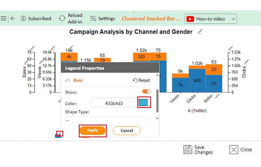Click the blue legend swatch under the chart
Viewport: 261px width, 167px height.
point(58,136)
